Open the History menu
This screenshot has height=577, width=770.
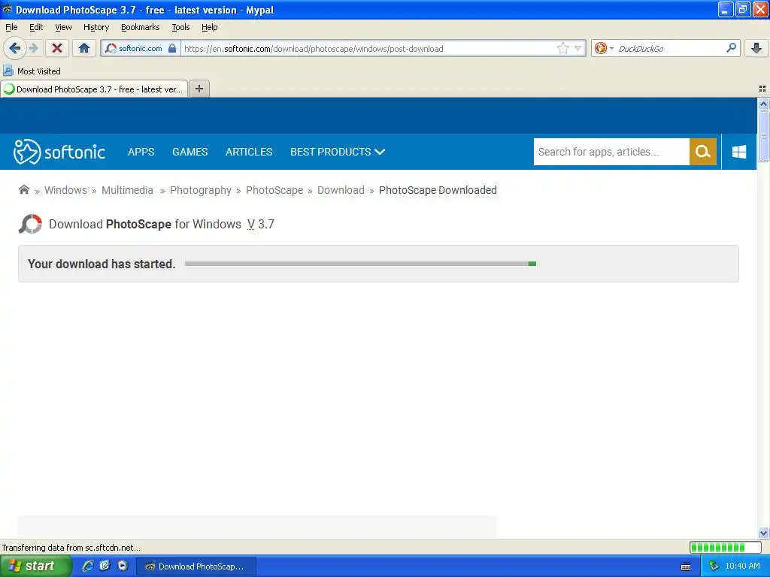[96, 27]
